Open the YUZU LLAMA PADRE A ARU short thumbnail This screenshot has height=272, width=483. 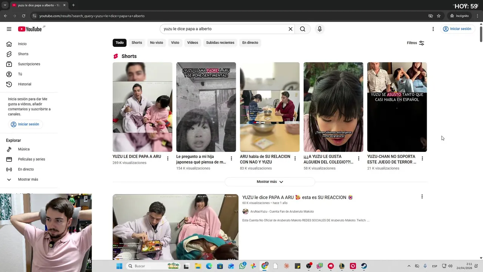[206, 107]
